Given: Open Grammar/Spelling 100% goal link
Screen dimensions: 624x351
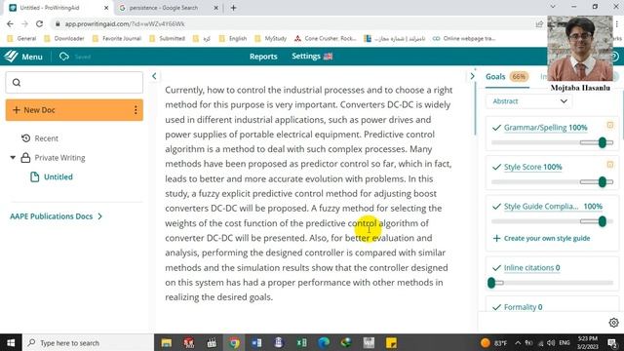Looking at the screenshot, I should (x=545, y=128).
